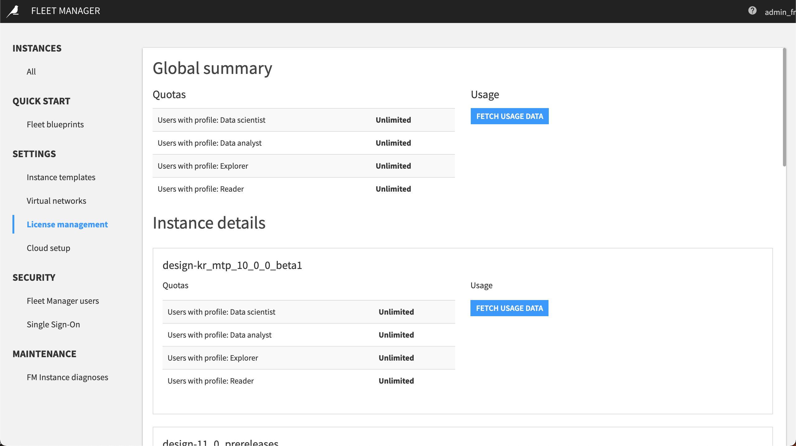Screen dimensions: 796x446
Task: Open Single Sign-On settings
Action: click(x=53, y=324)
